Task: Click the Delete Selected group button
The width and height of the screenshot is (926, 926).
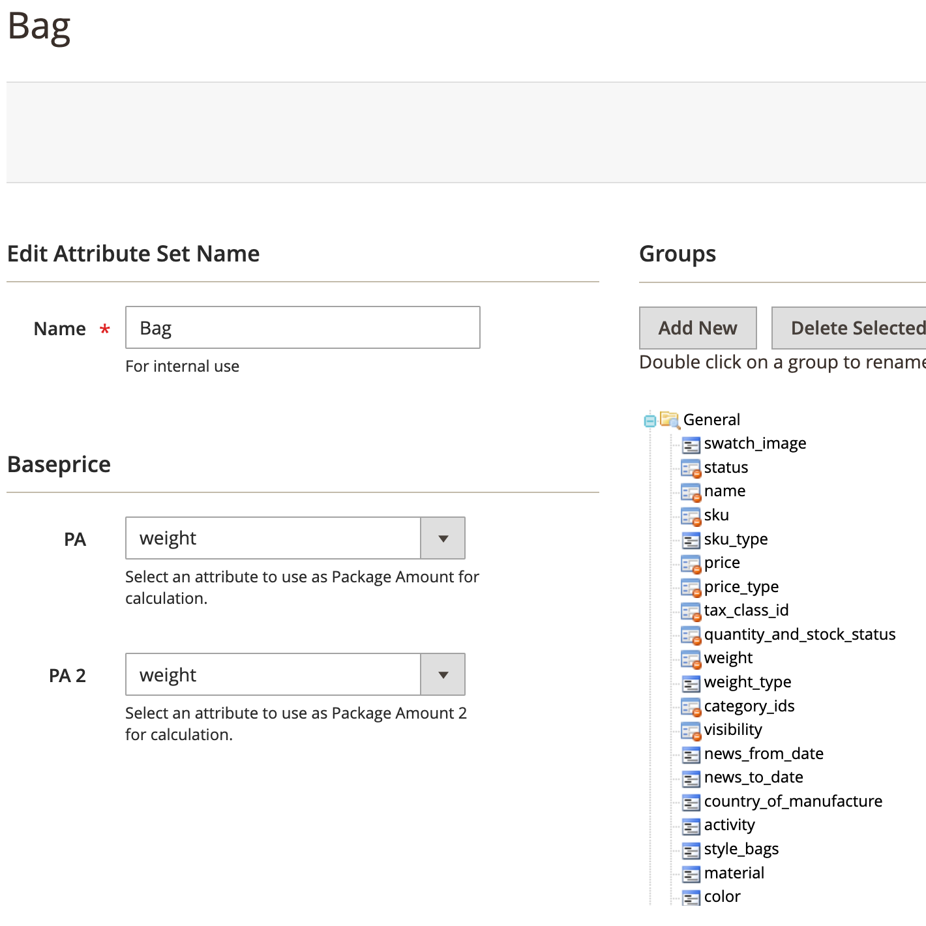Action: [x=849, y=328]
